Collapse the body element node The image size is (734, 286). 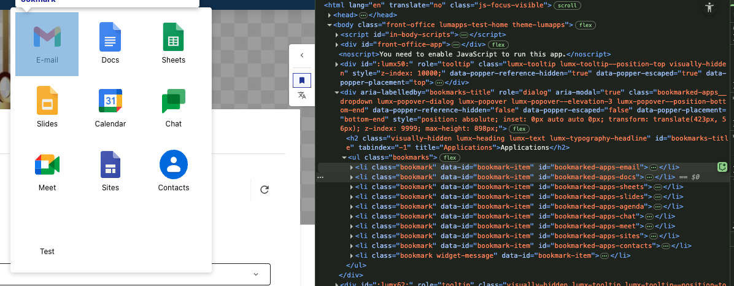[x=328, y=25]
